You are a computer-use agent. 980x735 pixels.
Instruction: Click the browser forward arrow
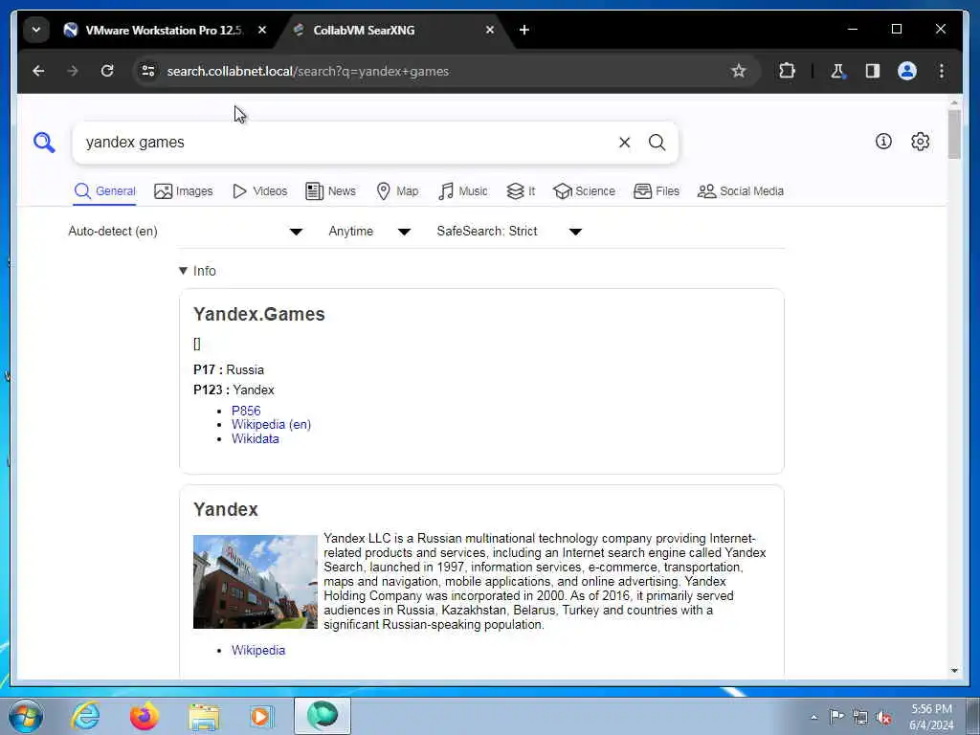pyautogui.click(x=73, y=71)
